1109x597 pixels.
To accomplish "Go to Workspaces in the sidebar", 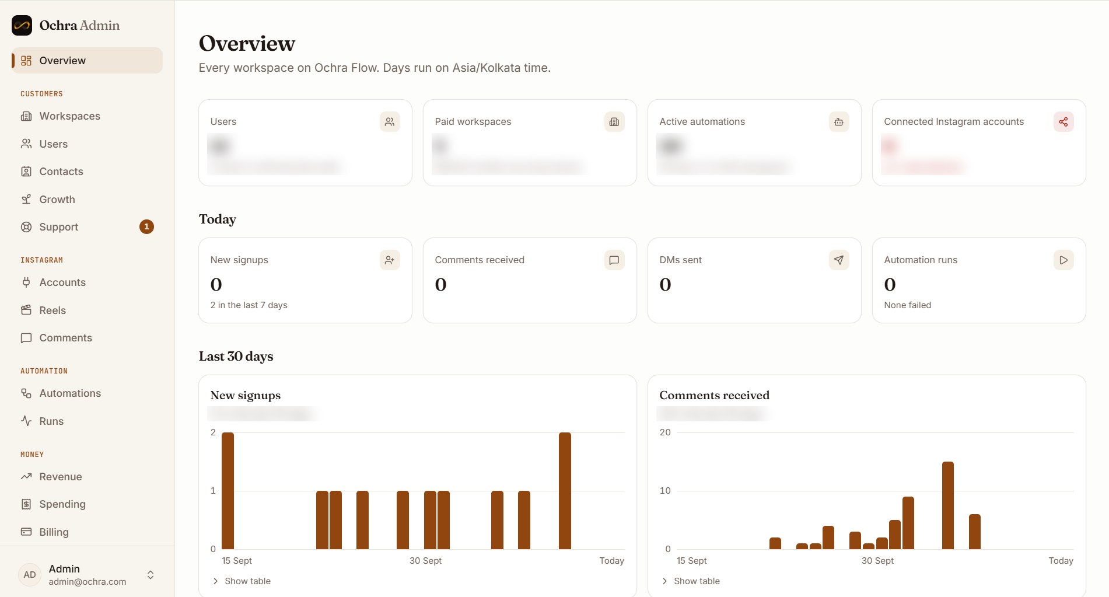I will tap(87, 116).
